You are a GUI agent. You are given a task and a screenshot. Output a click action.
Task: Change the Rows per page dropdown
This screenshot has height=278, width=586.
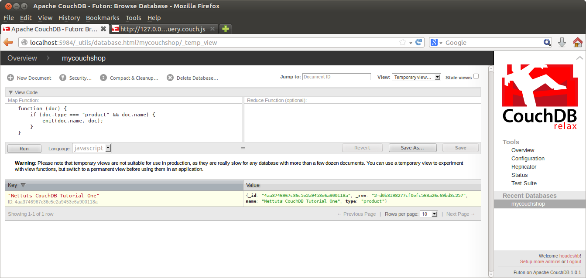pos(428,214)
